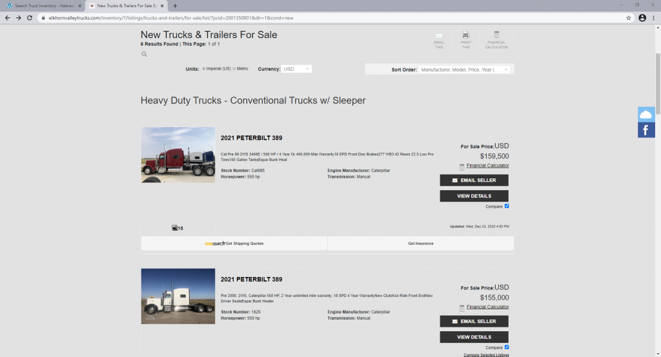
Task: Open the Chrome three-dot menu
Action: pyautogui.click(x=653, y=17)
